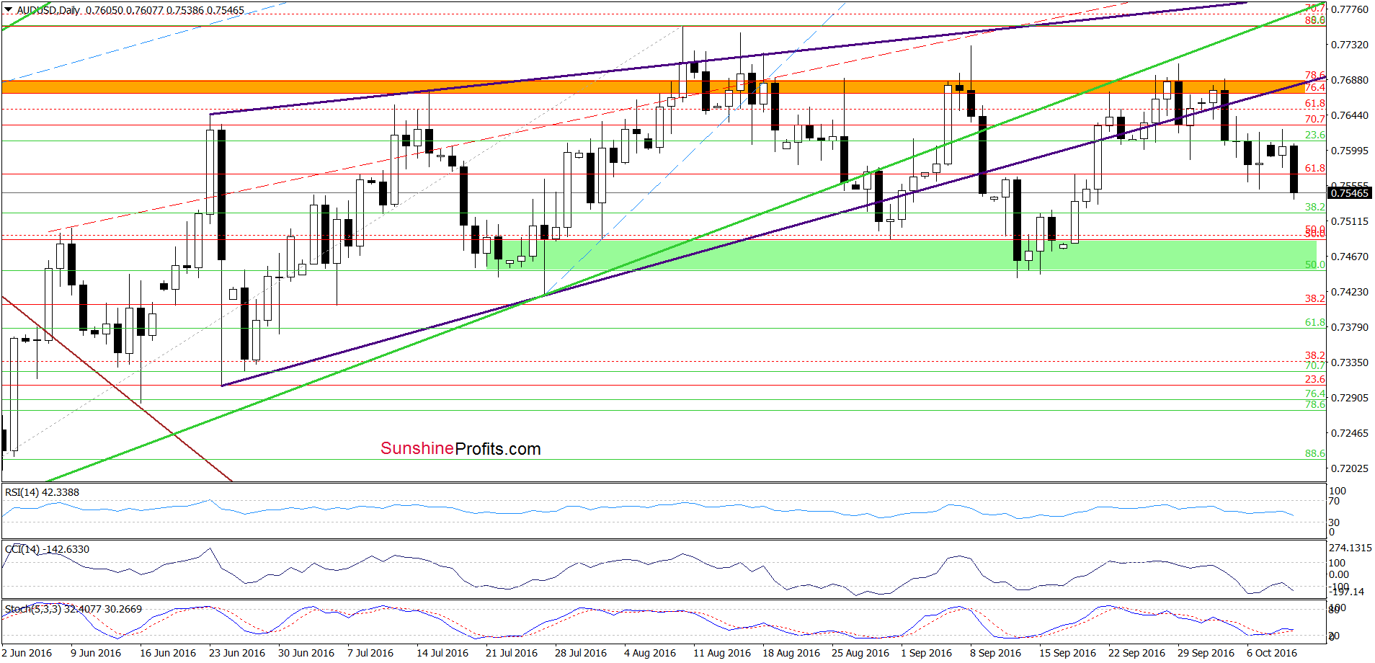Viewport: 1375px width, 663px height.
Task: Click the 21 Jul 2016 date label
Action: pyautogui.click(x=512, y=653)
